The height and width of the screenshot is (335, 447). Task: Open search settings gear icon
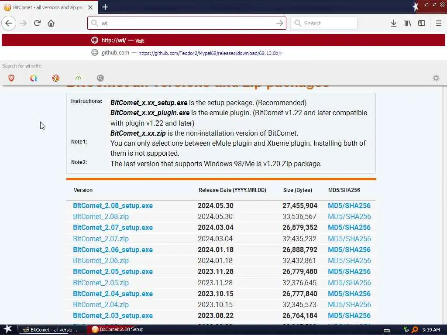click(436, 78)
